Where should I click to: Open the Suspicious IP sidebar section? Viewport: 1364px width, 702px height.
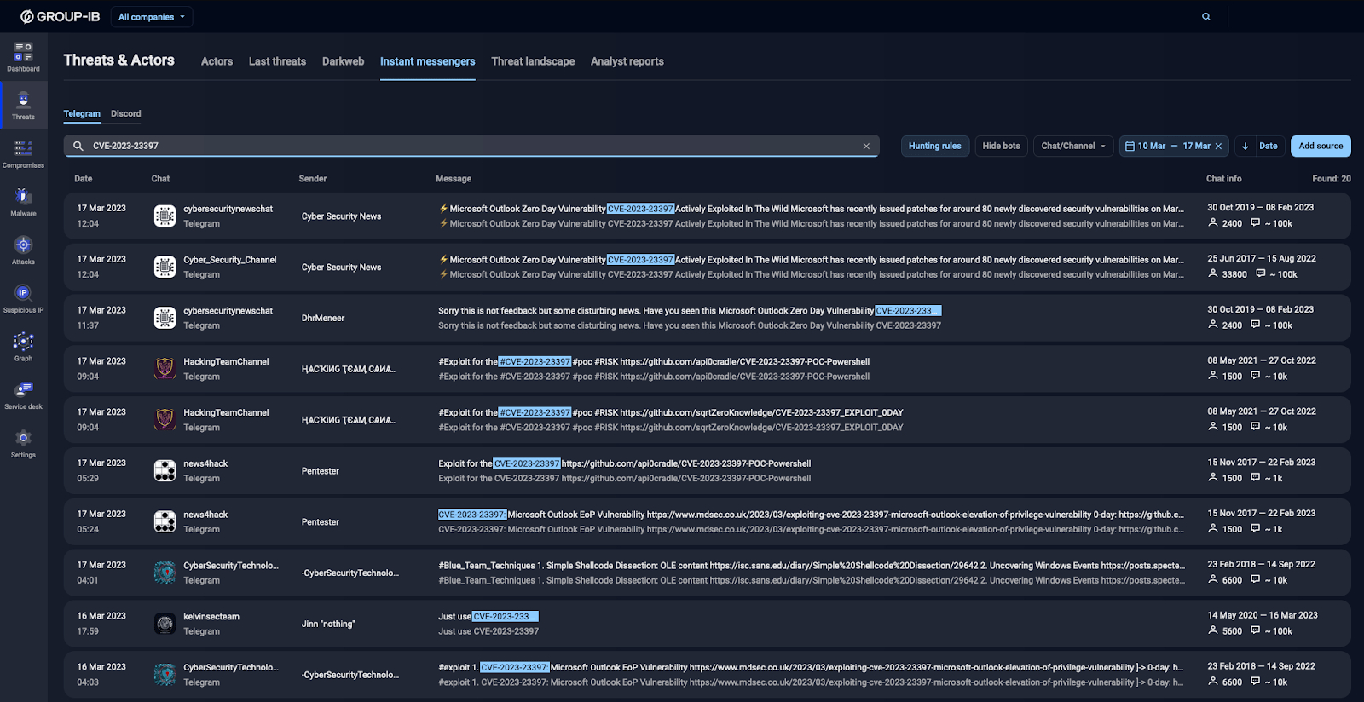click(x=23, y=298)
